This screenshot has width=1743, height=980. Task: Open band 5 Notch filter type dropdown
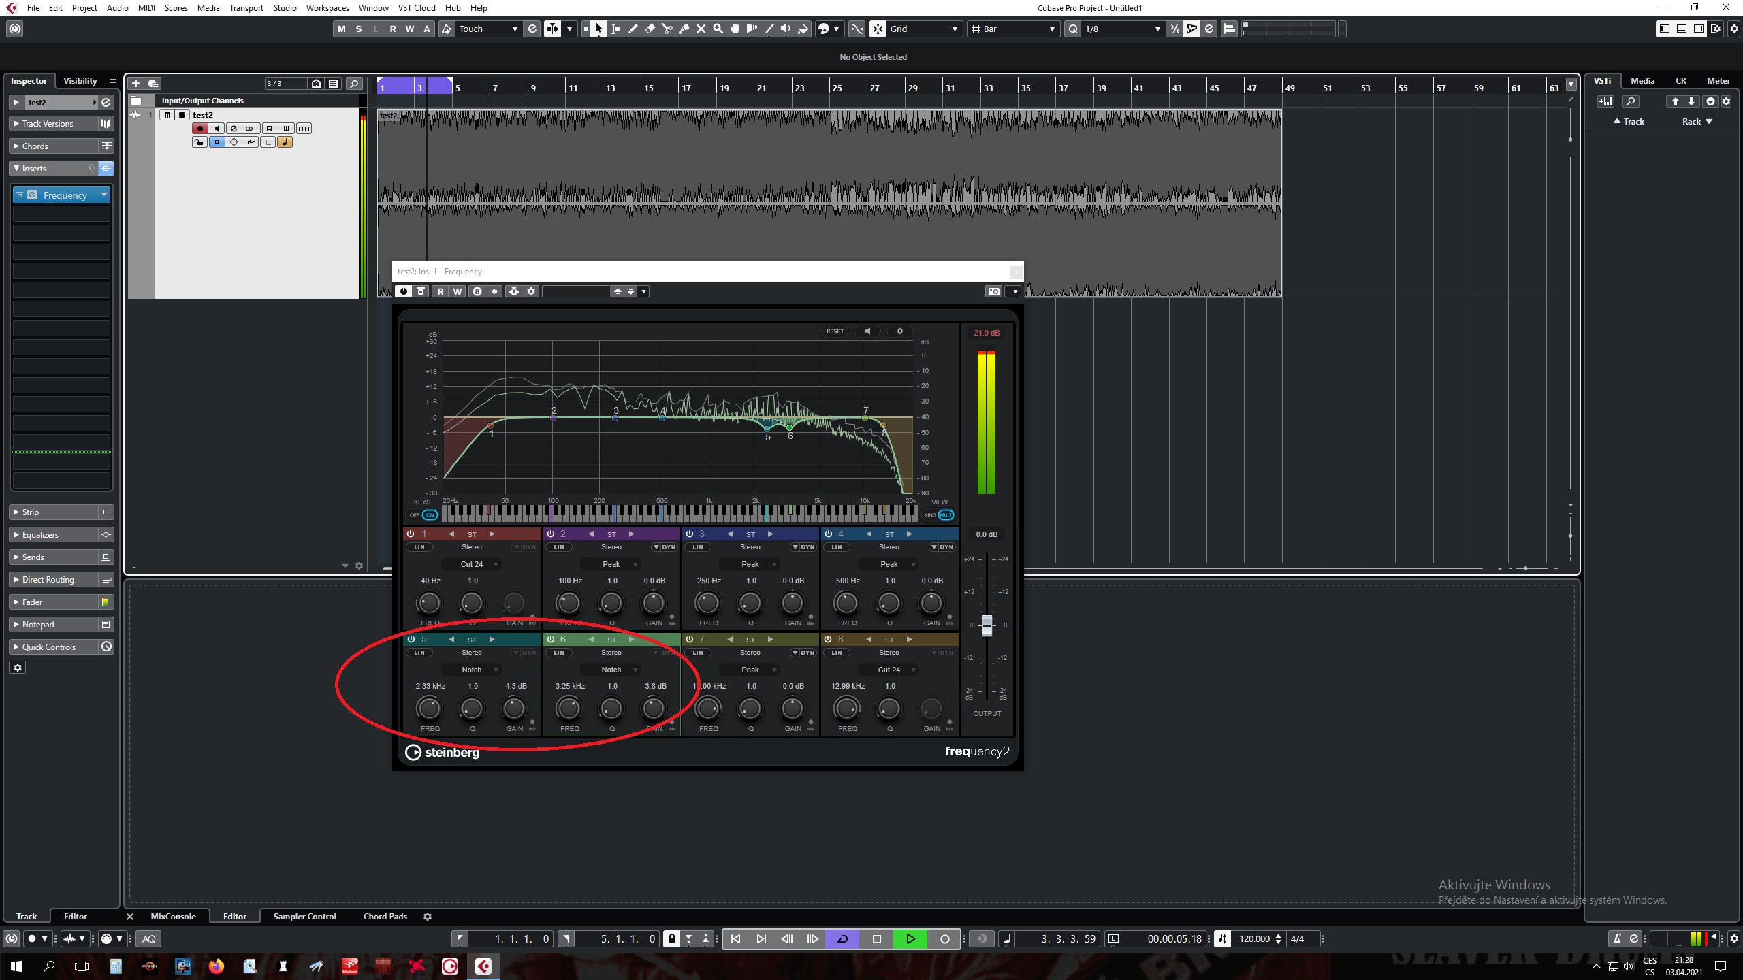click(x=472, y=670)
